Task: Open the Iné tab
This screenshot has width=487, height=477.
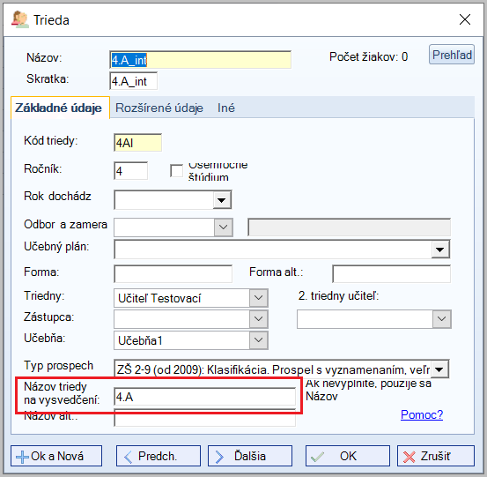Action: (226, 108)
